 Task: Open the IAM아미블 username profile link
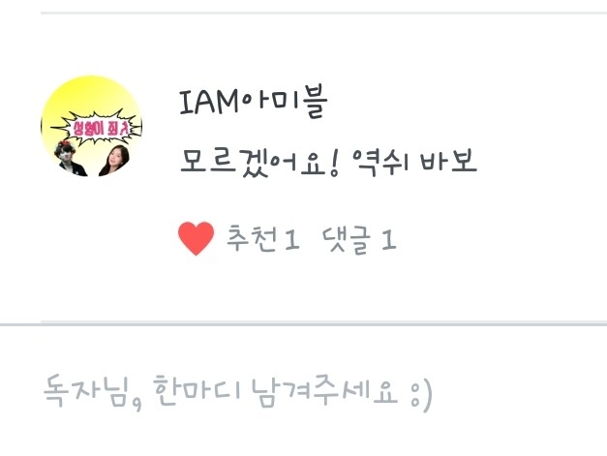pos(254,102)
